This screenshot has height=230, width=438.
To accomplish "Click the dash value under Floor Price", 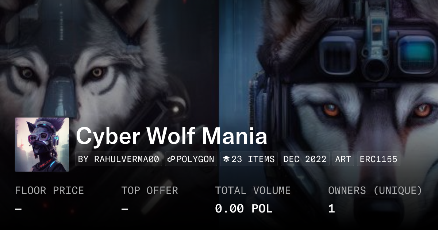I will (18, 209).
